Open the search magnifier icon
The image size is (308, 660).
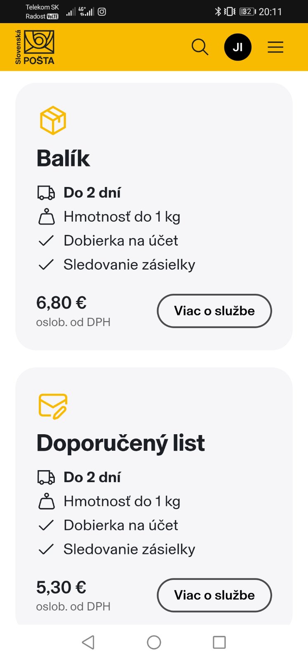point(200,47)
